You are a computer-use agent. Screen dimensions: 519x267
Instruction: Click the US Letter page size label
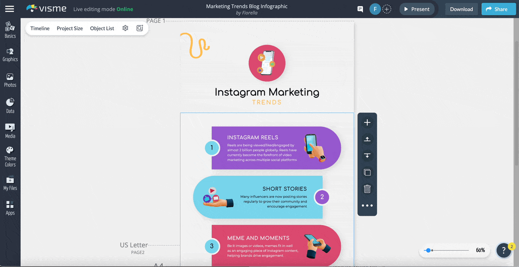pyautogui.click(x=134, y=245)
